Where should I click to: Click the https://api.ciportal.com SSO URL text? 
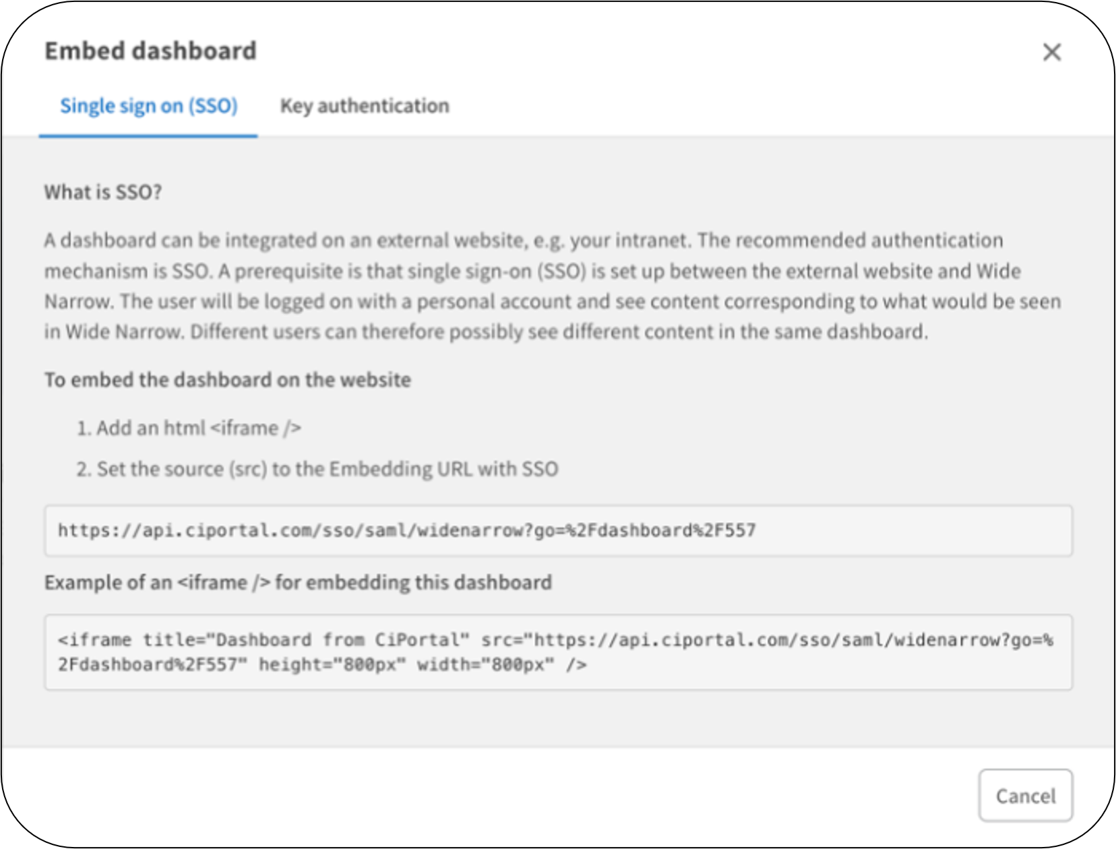tap(407, 530)
